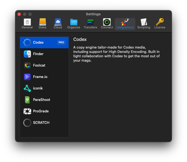
Task: Select the ProGrade integration
Action: pyautogui.click(x=44, y=111)
